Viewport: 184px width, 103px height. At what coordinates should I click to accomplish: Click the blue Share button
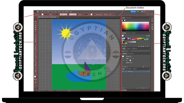click(x=133, y=12)
